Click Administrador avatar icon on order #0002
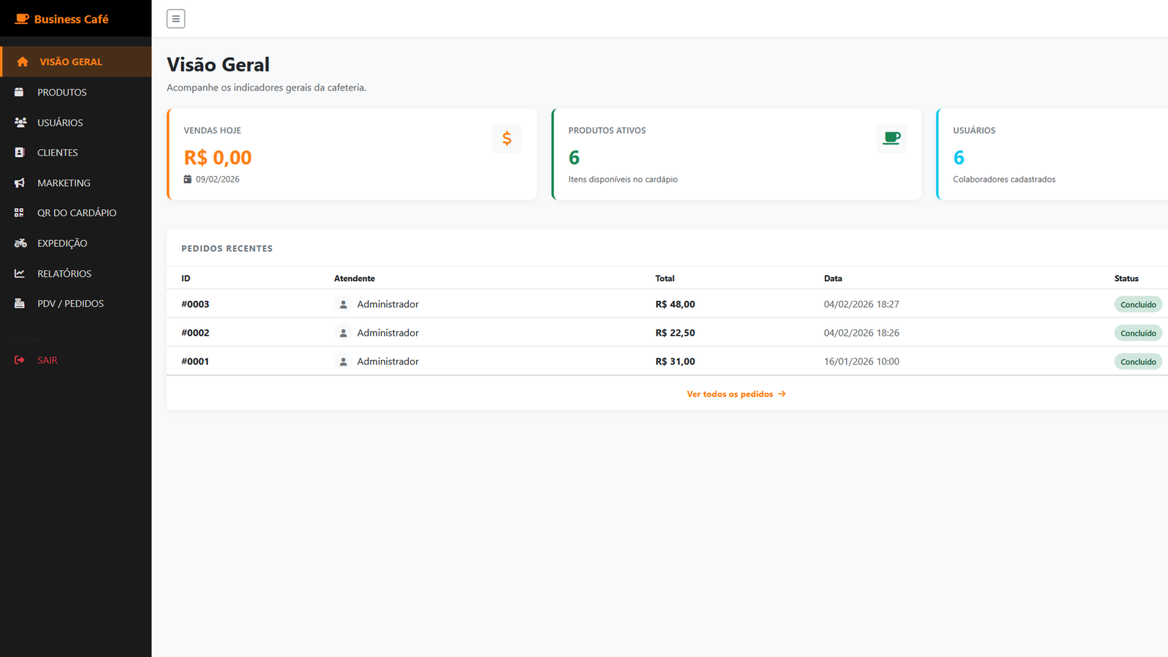Viewport: 1168px width, 657px height. 342,332
